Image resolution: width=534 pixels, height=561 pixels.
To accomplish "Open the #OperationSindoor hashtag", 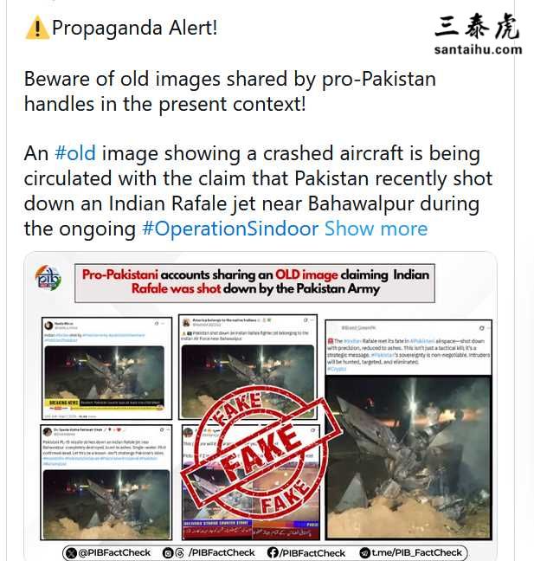I will click(230, 229).
